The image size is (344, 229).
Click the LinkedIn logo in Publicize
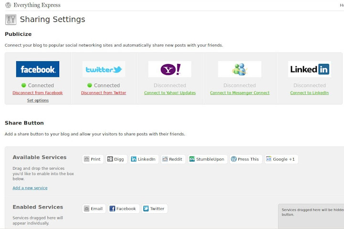[310, 69]
